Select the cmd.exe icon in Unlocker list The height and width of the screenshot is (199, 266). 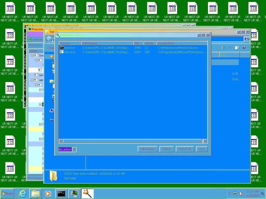tap(62, 48)
